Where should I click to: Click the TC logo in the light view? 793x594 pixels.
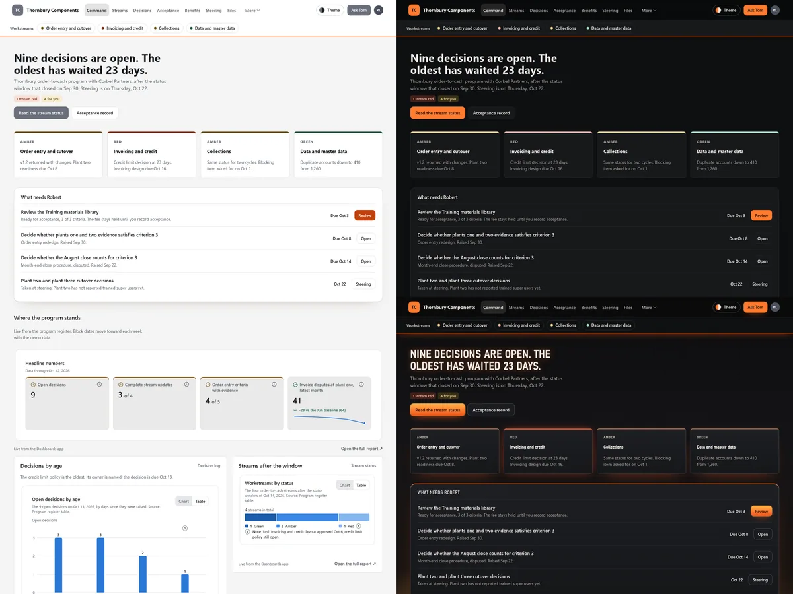[x=17, y=10]
